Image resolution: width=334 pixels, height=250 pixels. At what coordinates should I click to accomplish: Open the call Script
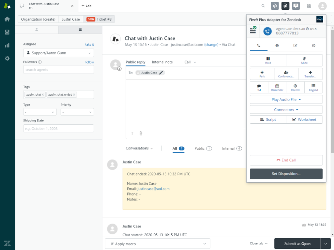268,119
